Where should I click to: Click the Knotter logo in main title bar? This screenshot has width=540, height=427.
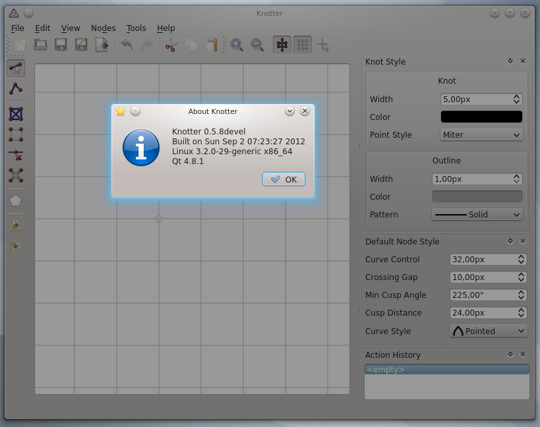14,13
